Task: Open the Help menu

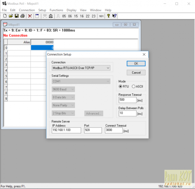Action: (108, 10)
